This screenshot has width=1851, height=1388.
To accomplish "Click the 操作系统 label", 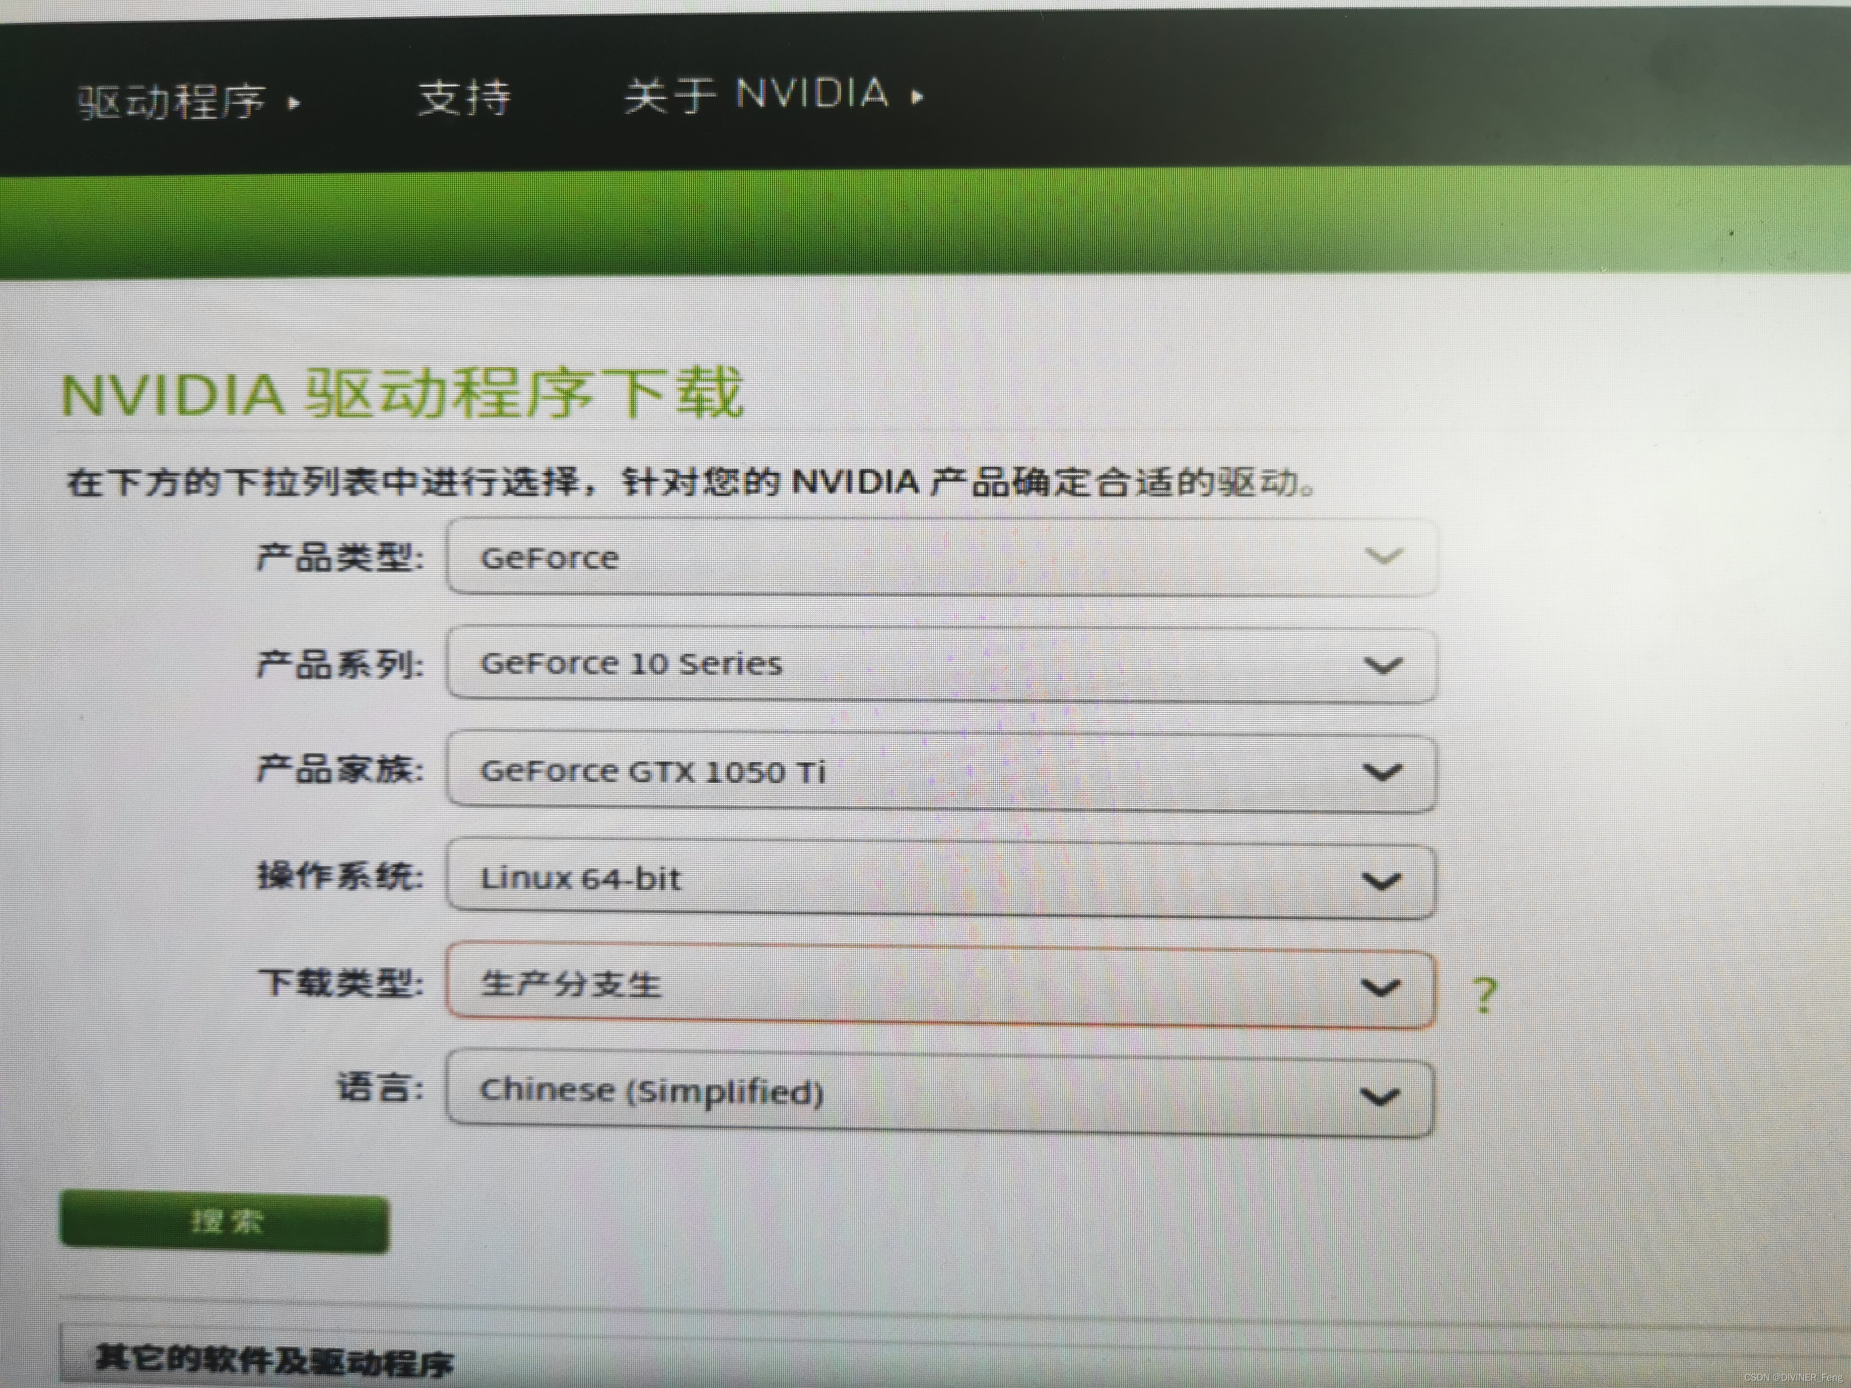I will 340,876.
